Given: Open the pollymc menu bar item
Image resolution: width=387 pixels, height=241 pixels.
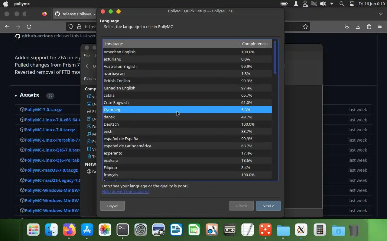Looking at the screenshot, I should click(22, 4).
